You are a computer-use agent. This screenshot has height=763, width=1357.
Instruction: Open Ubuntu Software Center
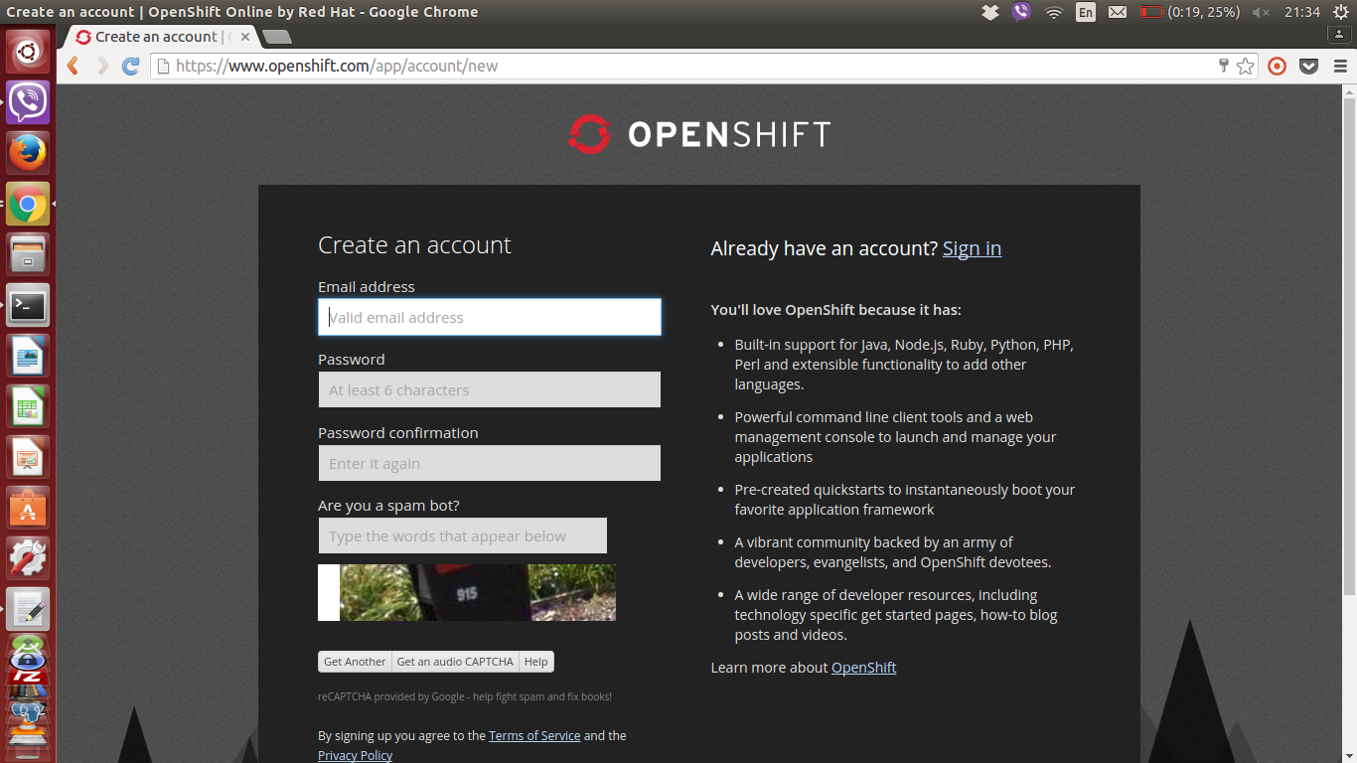click(x=28, y=508)
